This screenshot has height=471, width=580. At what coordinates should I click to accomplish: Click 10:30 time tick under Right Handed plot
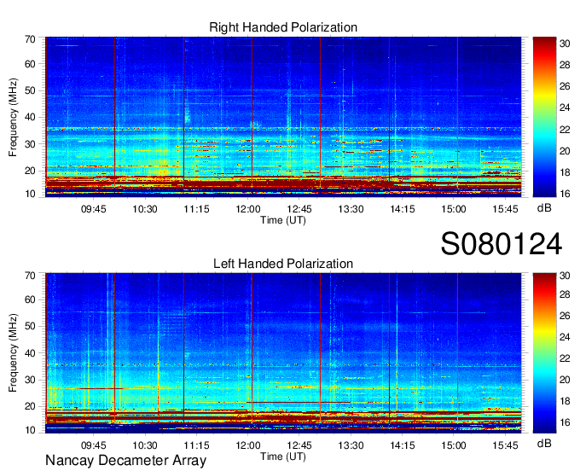coord(145,209)
